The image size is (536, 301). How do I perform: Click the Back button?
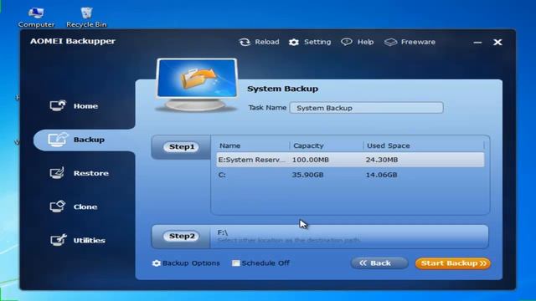379,263
